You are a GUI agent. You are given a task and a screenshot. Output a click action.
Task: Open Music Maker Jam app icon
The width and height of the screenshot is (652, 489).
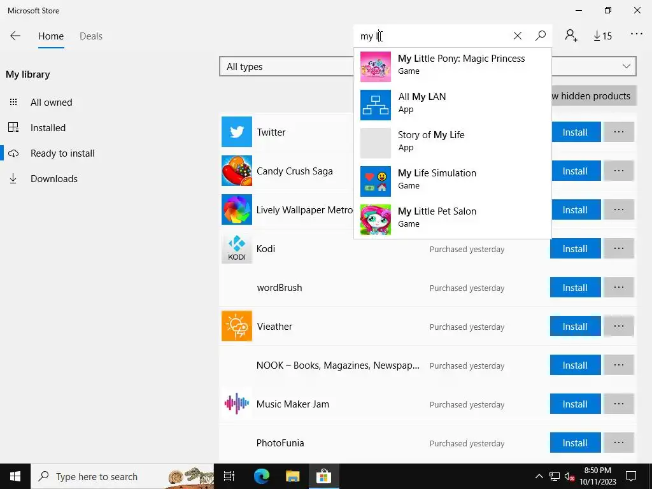pos(237,404)
